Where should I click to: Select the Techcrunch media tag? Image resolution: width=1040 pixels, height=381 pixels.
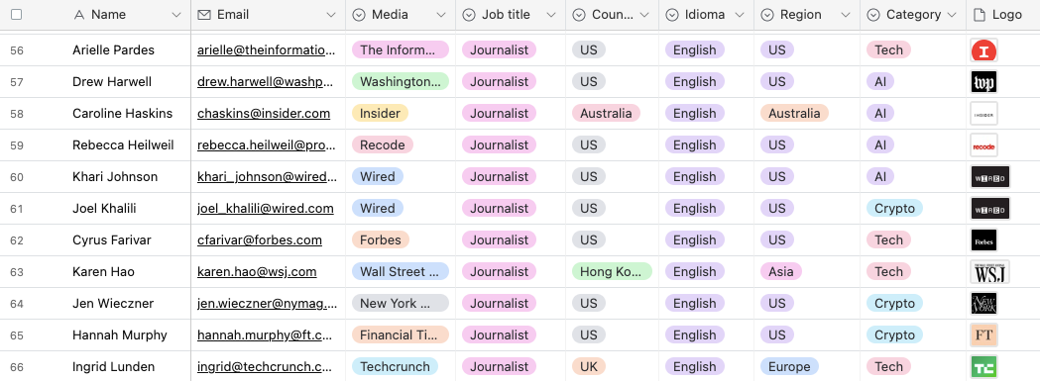point(396,367)
